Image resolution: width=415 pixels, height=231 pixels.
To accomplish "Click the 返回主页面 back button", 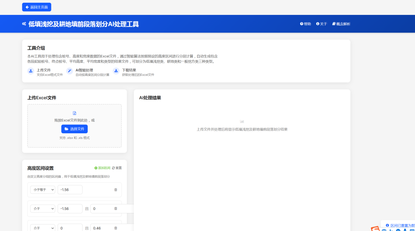I will click(x=37, y=7).
